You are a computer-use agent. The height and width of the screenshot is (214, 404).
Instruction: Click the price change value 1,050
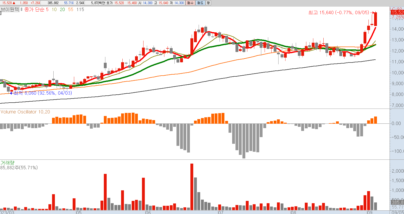pos(24,3)
